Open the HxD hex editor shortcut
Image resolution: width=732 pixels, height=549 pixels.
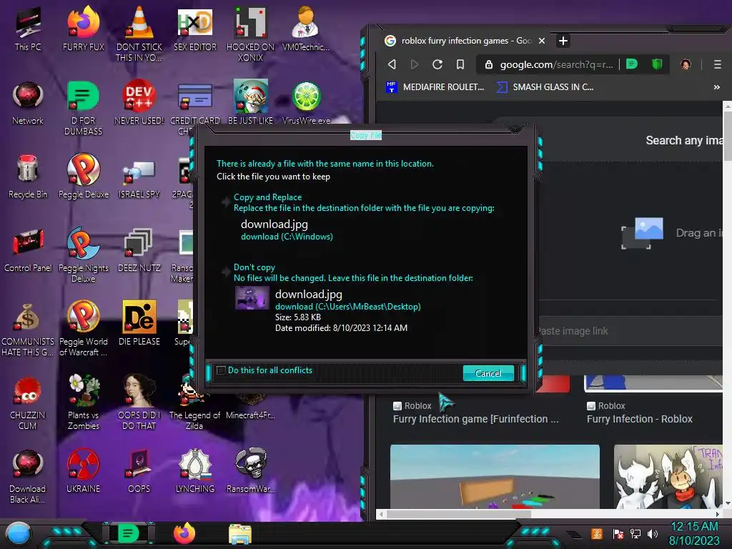click(194, 29)
